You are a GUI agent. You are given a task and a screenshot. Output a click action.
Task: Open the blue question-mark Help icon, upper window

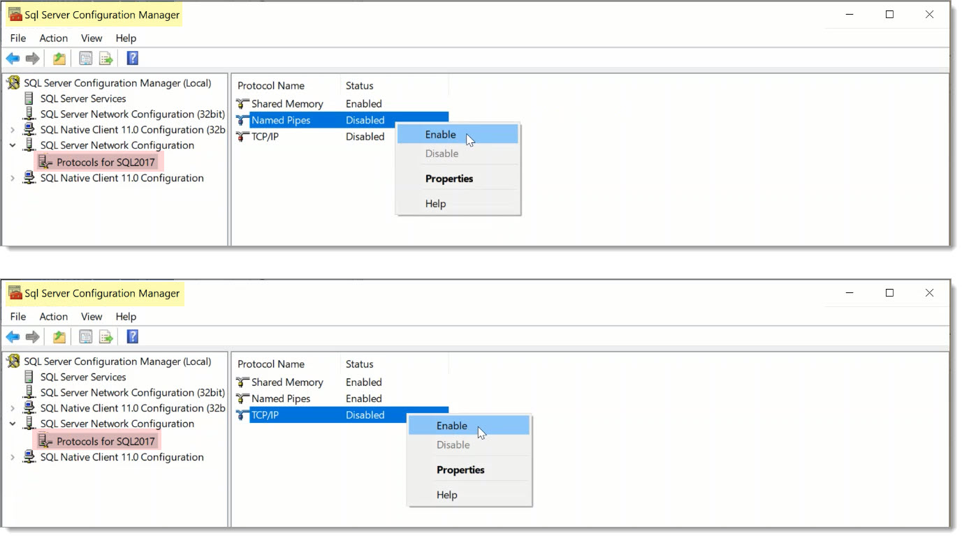pyautogui.click(x=132, y=59)
